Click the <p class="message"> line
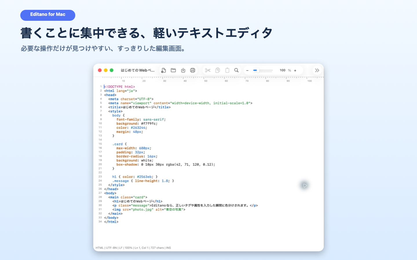417x260 pixels. pos(185,205)
